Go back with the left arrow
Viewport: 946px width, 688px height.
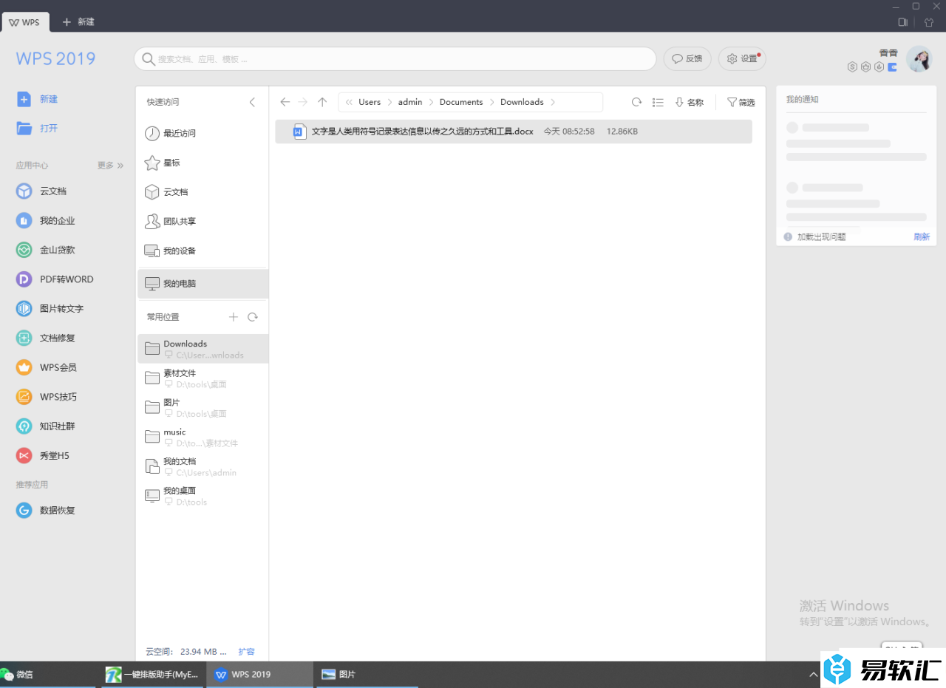[x=285, y=102]
